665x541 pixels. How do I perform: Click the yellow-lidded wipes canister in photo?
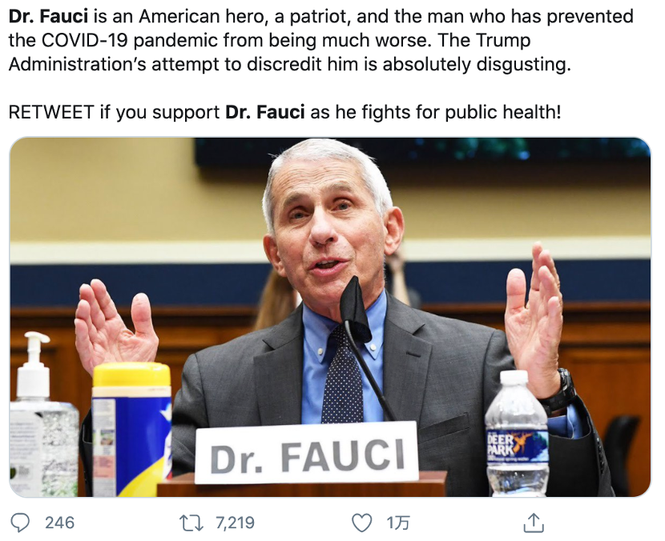pyautogui.click(x=131, y=429)
